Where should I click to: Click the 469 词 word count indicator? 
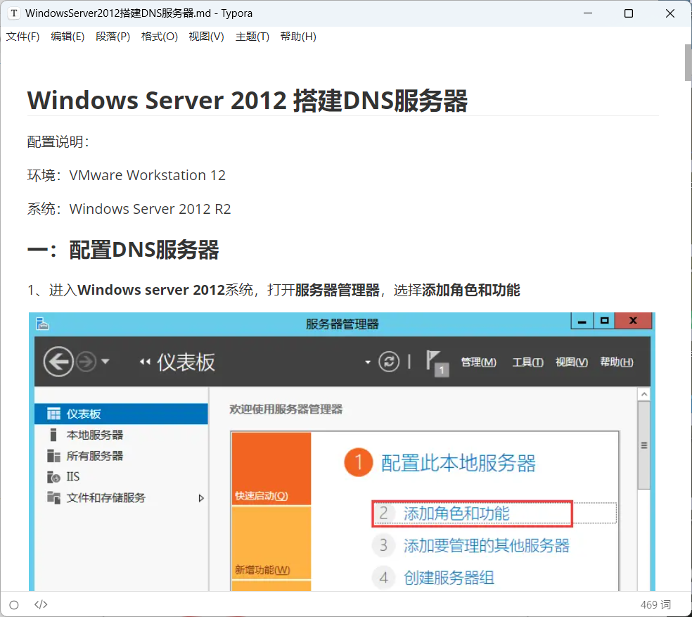coord(655,604)
